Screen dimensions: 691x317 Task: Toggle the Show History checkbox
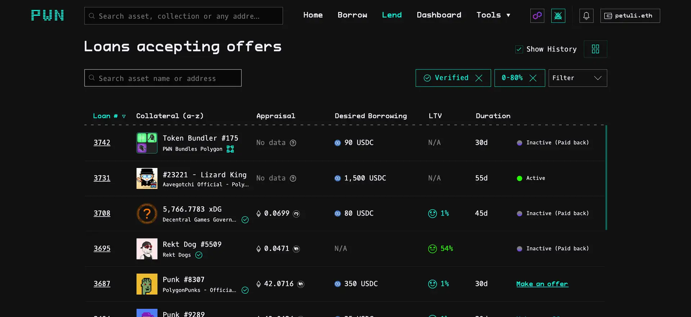pyautogui.click(x=519, y=49)
